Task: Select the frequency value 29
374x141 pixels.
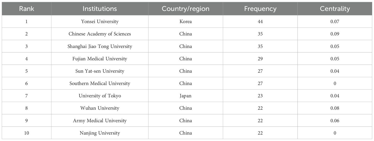Action: coord(260,59)
